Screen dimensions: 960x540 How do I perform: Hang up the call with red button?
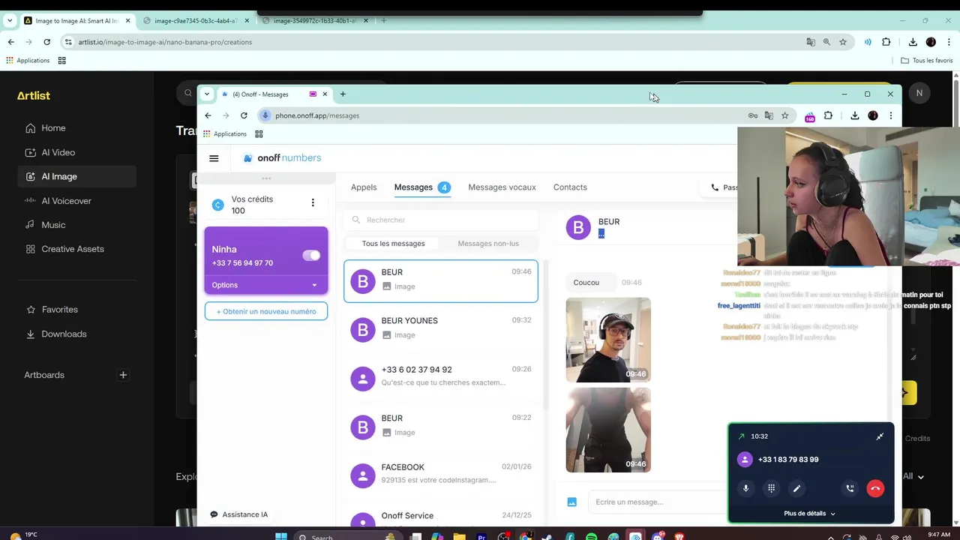click(875, 488)
